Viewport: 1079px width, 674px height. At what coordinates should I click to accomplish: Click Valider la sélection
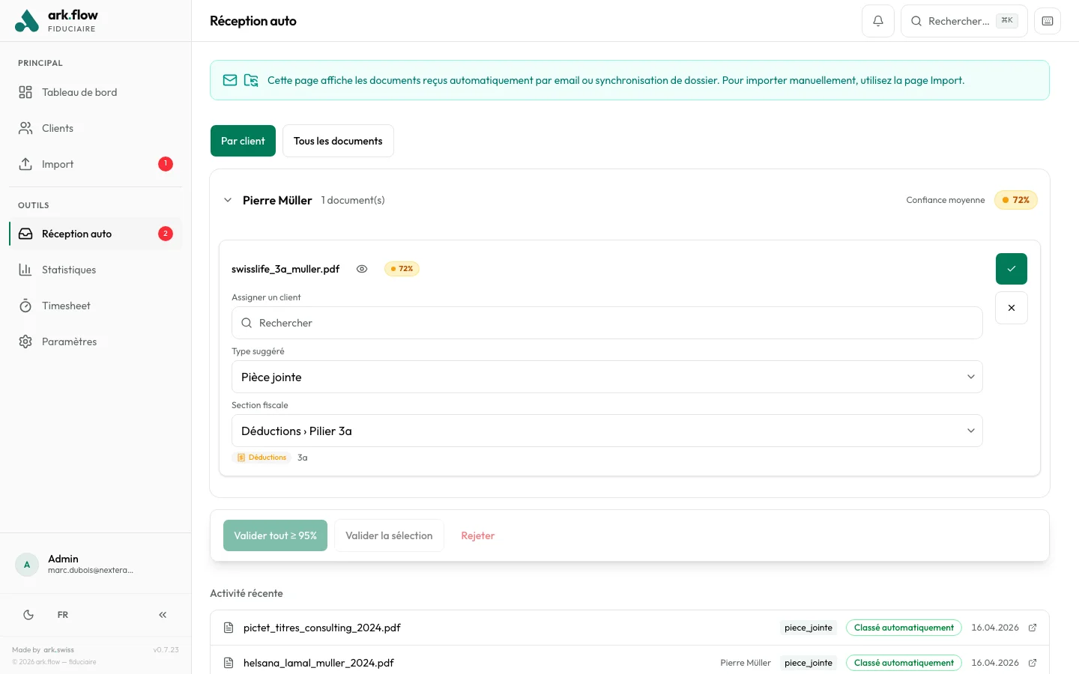click(389, 535)
